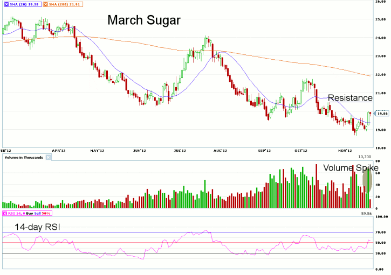Remove the SMA (200) indicator via its X
Image resolution: width=391 pixels, height=275 pixels.
(45, 4)
